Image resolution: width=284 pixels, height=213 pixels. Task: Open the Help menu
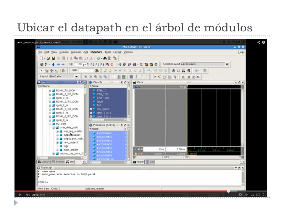point(241,52)
